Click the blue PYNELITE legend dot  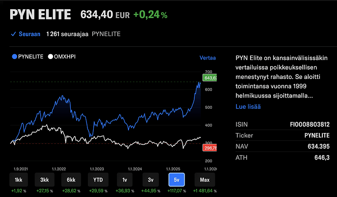[14, 57]
